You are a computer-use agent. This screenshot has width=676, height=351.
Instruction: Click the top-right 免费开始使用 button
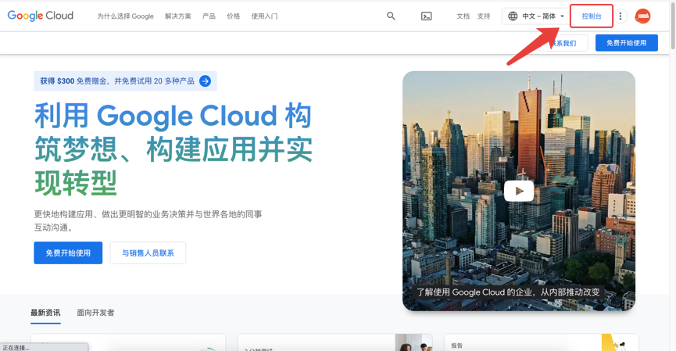[627, 43]
